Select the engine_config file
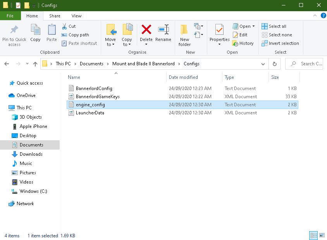327x240 pixels. click(x=182, y=105)
